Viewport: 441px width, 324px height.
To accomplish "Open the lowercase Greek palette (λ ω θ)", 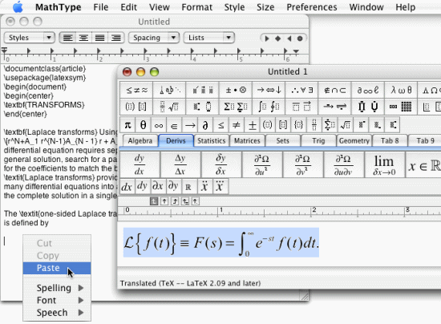I will coord(401,90).
